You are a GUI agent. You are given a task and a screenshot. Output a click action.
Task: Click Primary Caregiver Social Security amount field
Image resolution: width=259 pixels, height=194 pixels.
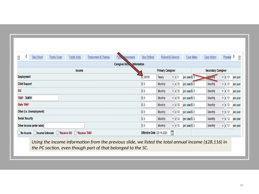150,119
